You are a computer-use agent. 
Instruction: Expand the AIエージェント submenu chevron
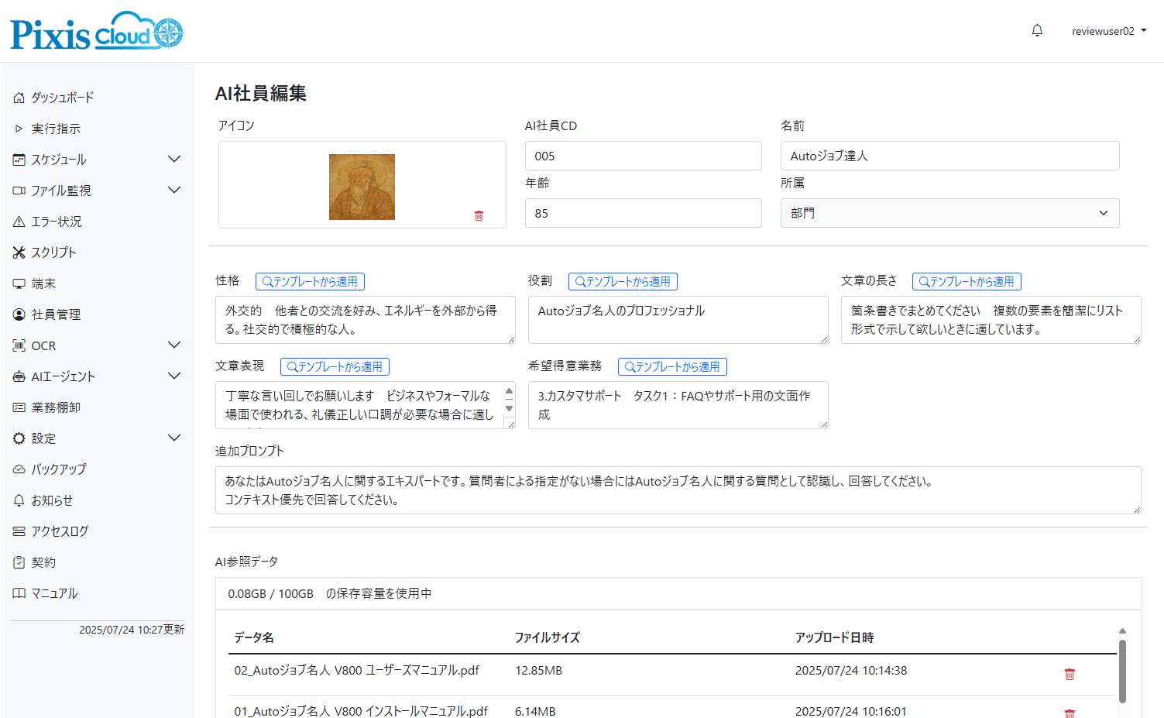click(174, 376)
